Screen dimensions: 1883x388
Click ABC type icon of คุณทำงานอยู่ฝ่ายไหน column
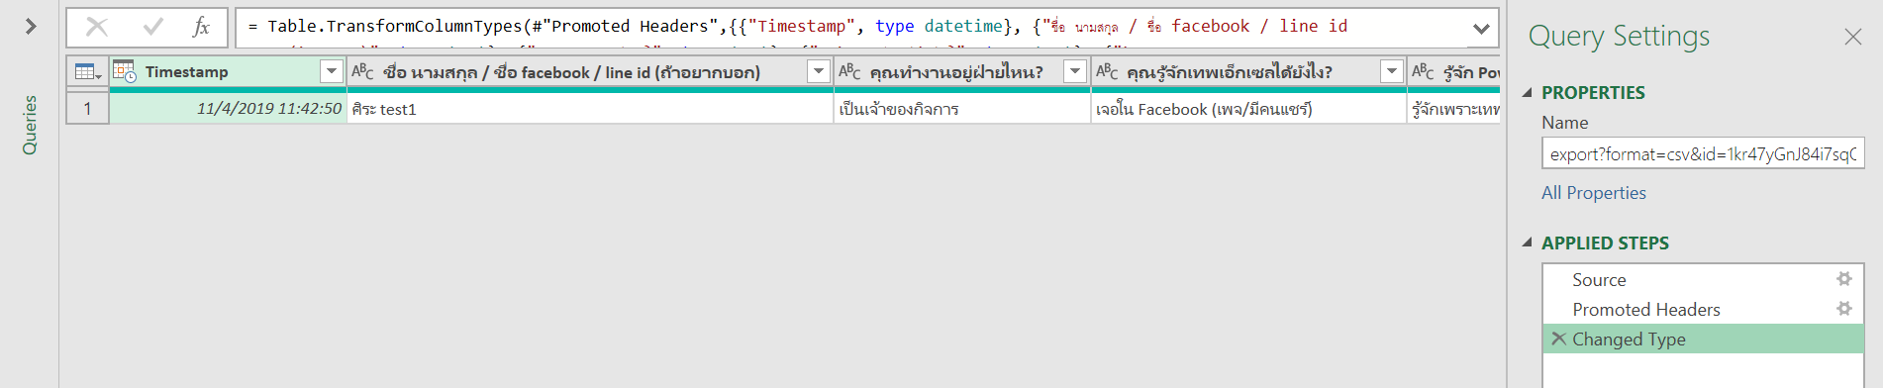pyautogui.click(x=849, y=71)
